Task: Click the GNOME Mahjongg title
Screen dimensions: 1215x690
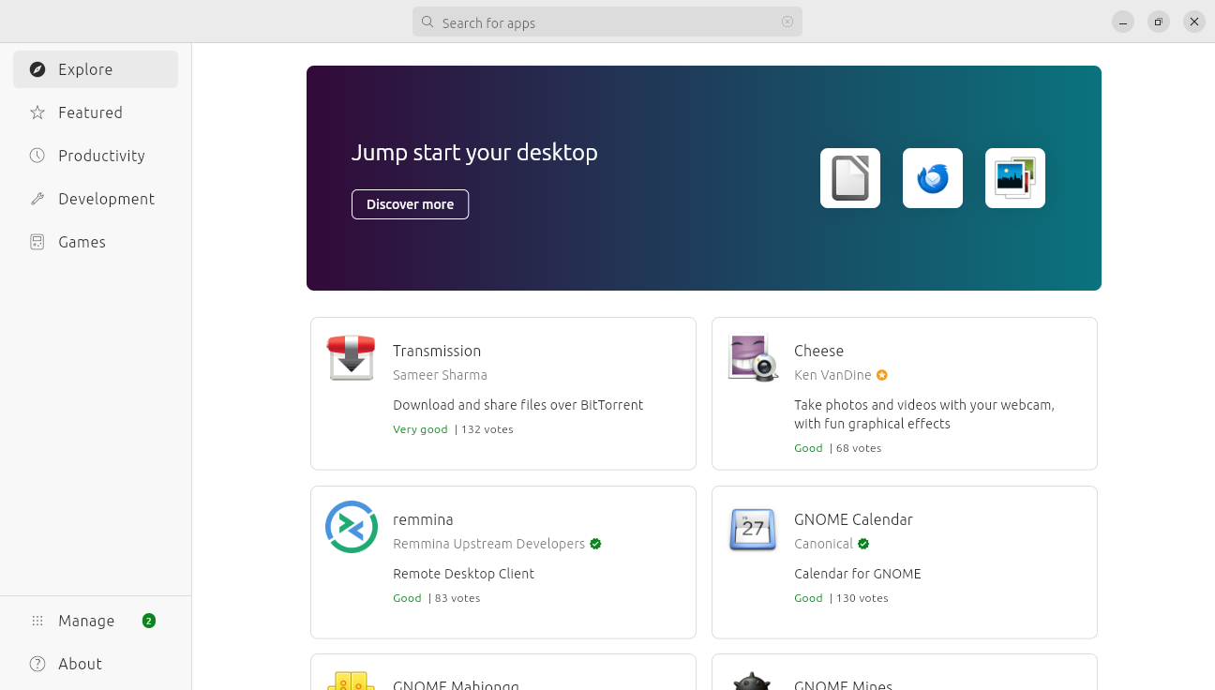Action: coord(456,685)
